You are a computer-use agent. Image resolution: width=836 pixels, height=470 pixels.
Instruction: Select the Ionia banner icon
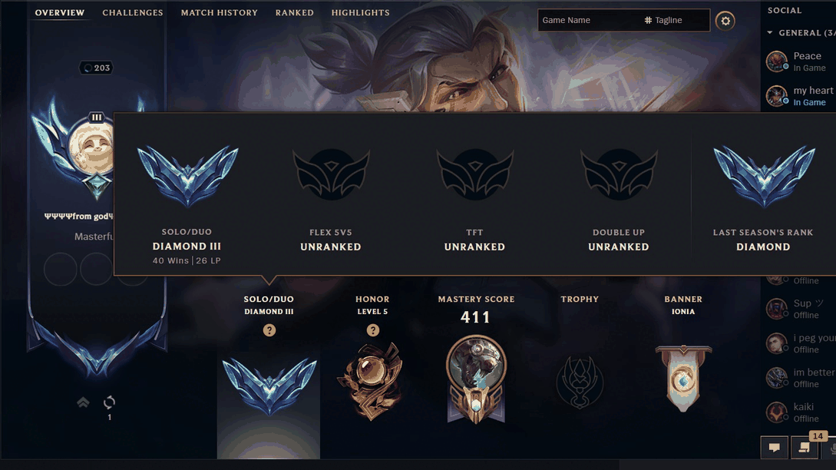[683, 379]
